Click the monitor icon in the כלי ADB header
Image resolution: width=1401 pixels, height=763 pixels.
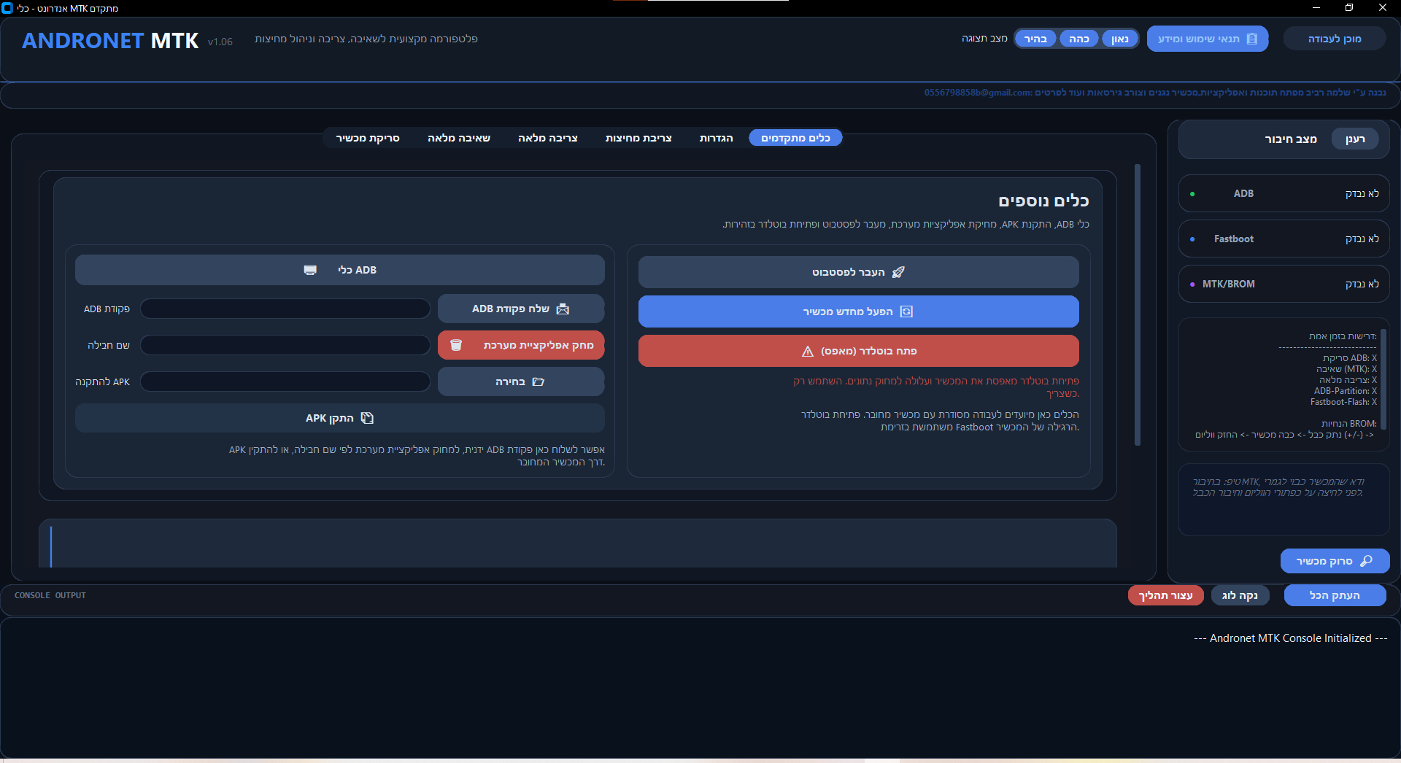310,270
